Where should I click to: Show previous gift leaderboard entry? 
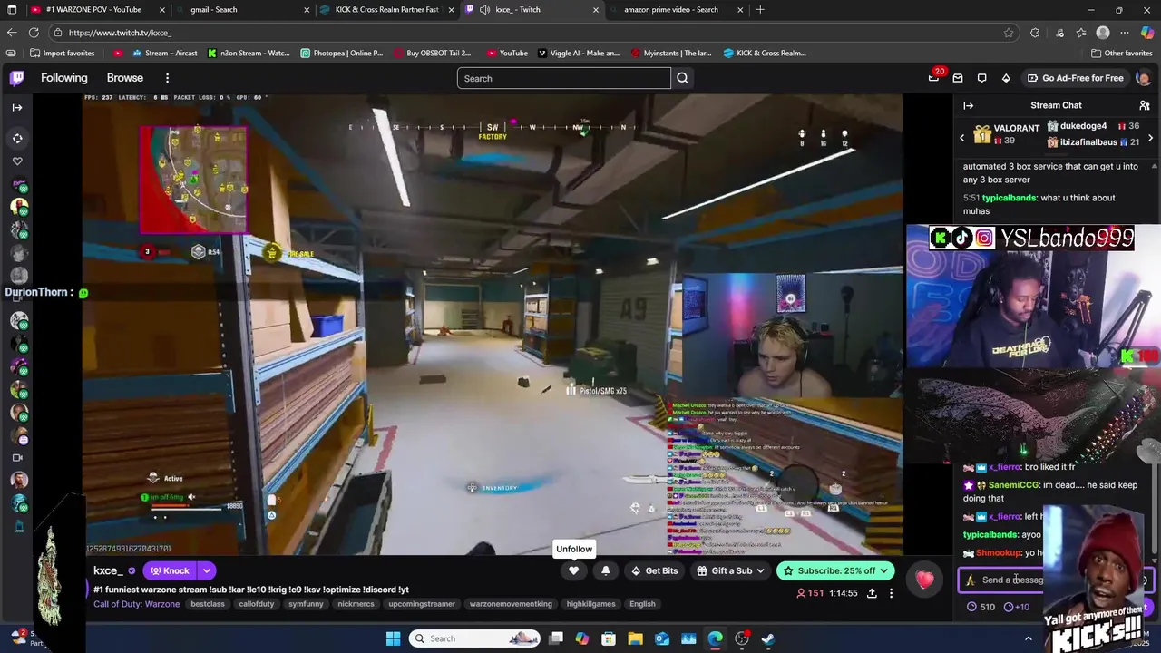tap(962, 138)
